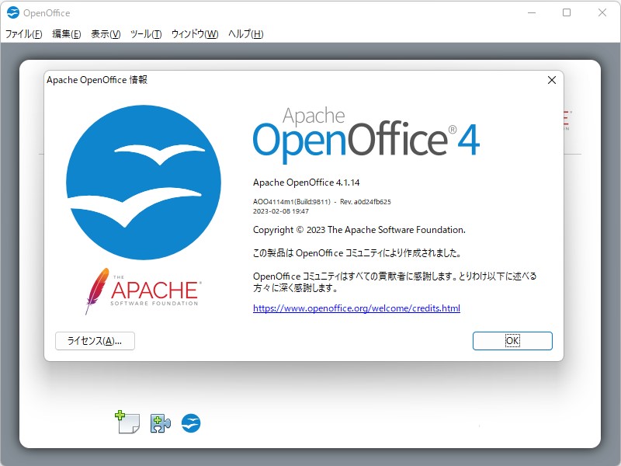This screenshot has height=466, width=621.
Task: Open the ライセンス dialog
Action: (94, 340)
